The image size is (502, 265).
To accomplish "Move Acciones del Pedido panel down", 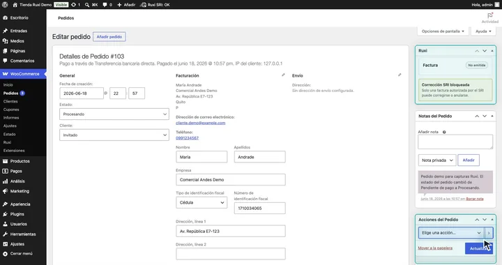I will 485,220.
